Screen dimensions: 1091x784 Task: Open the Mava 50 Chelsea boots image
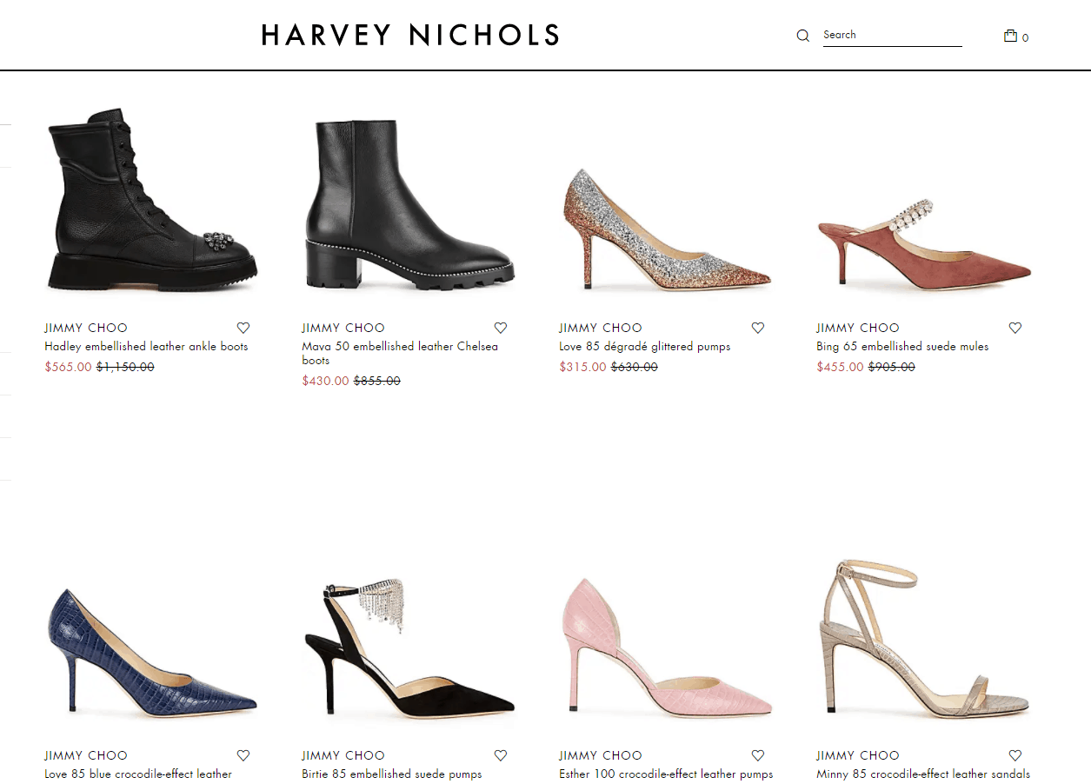point(409,204)
